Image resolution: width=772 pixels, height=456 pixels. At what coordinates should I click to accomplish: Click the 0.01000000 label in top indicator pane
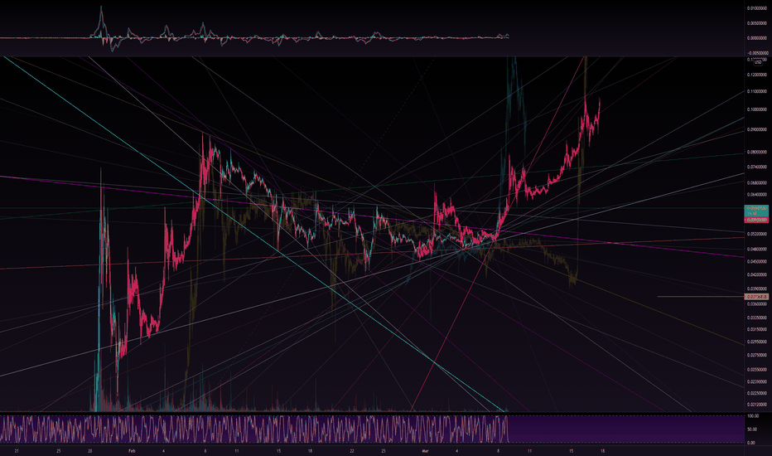[757, 8]
